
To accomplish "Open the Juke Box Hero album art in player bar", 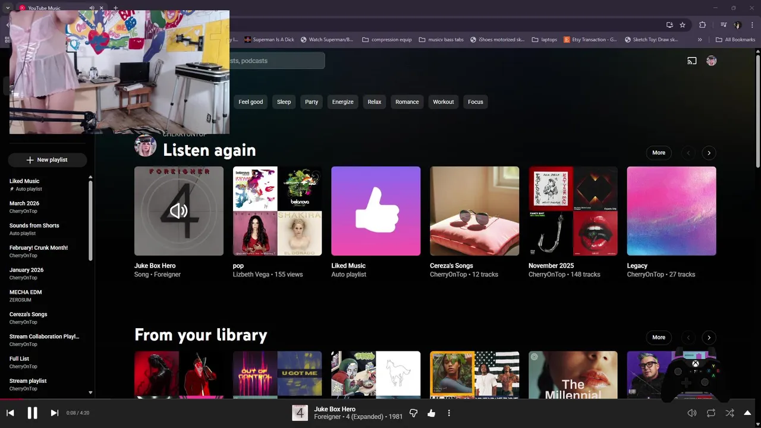I will (x=300, y=413).
